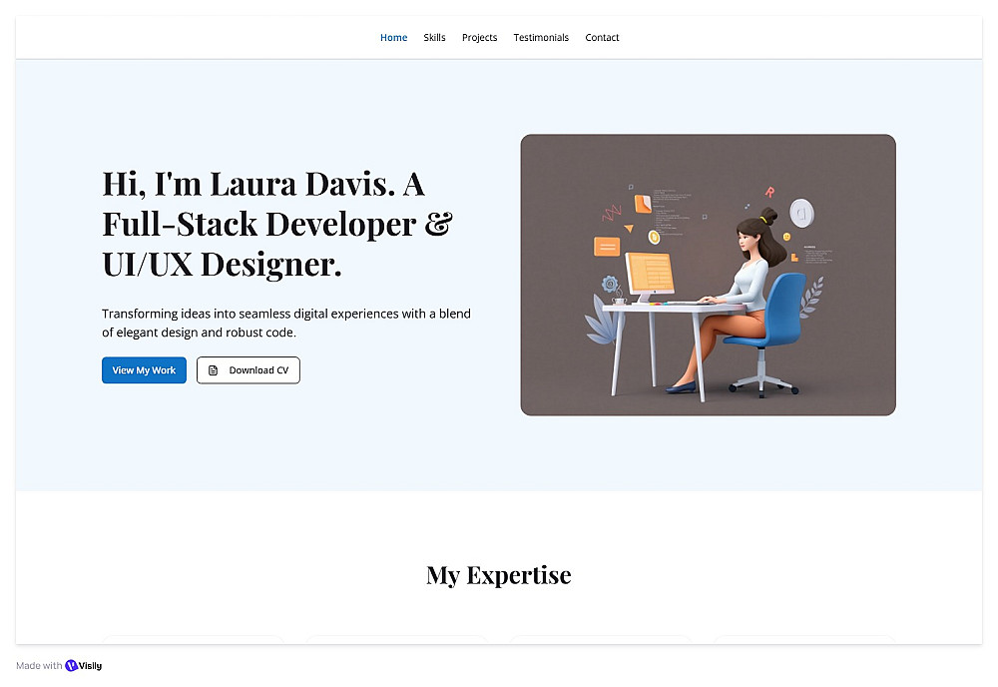The width and height of the screenshot is (998, 687).
Task: Click the white round coin icon
Action: tap(802, 212)
